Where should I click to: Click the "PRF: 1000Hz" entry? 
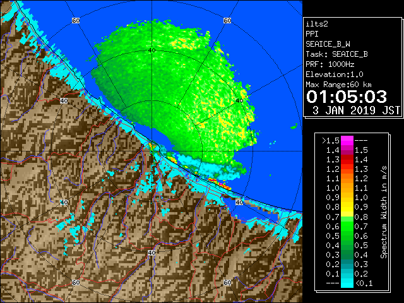(x=330, y=64)
